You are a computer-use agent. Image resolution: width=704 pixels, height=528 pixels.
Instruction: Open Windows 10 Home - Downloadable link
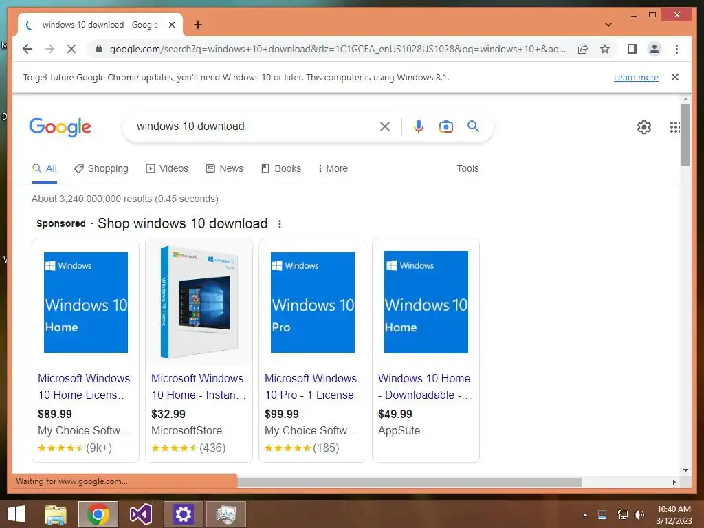pyautogui.click(x=425, y=386)
